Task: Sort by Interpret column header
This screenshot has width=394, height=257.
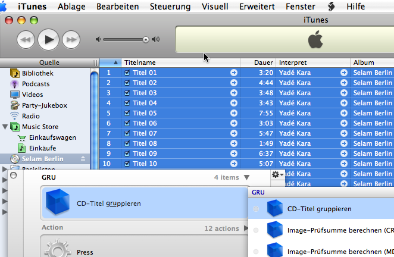Action: (x=313, y=62)
